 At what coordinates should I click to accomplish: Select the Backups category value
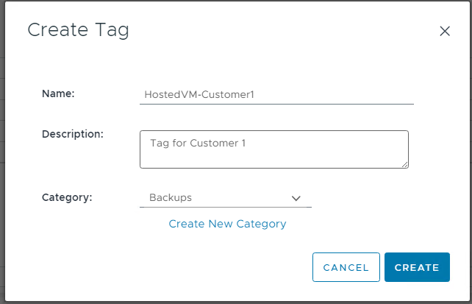pyautogui.click(x=171, y=198)
